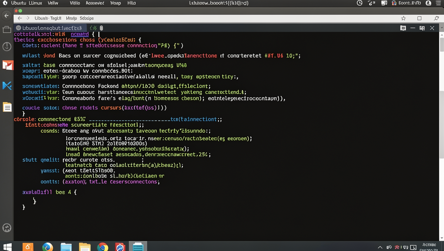The image size is (444, 251).
Task: Open the Vellw menu
Action: (53, 3)
